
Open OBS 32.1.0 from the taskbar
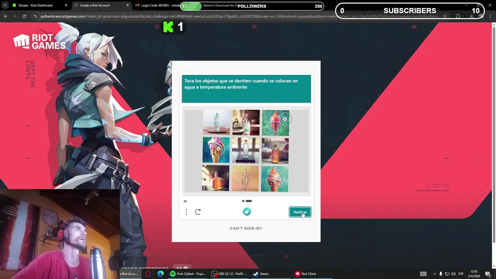(x=229, y=274)
